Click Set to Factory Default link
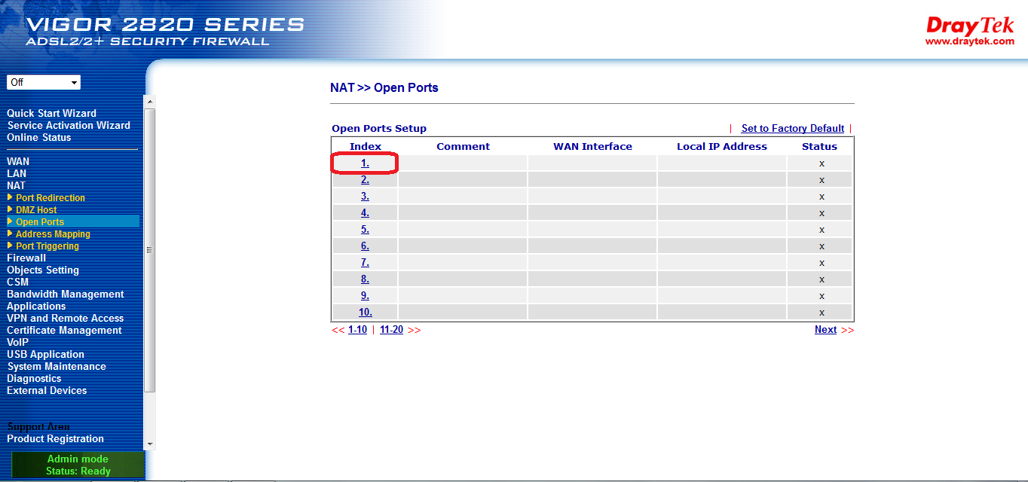 pyautogui.click(x=792, y=129)
